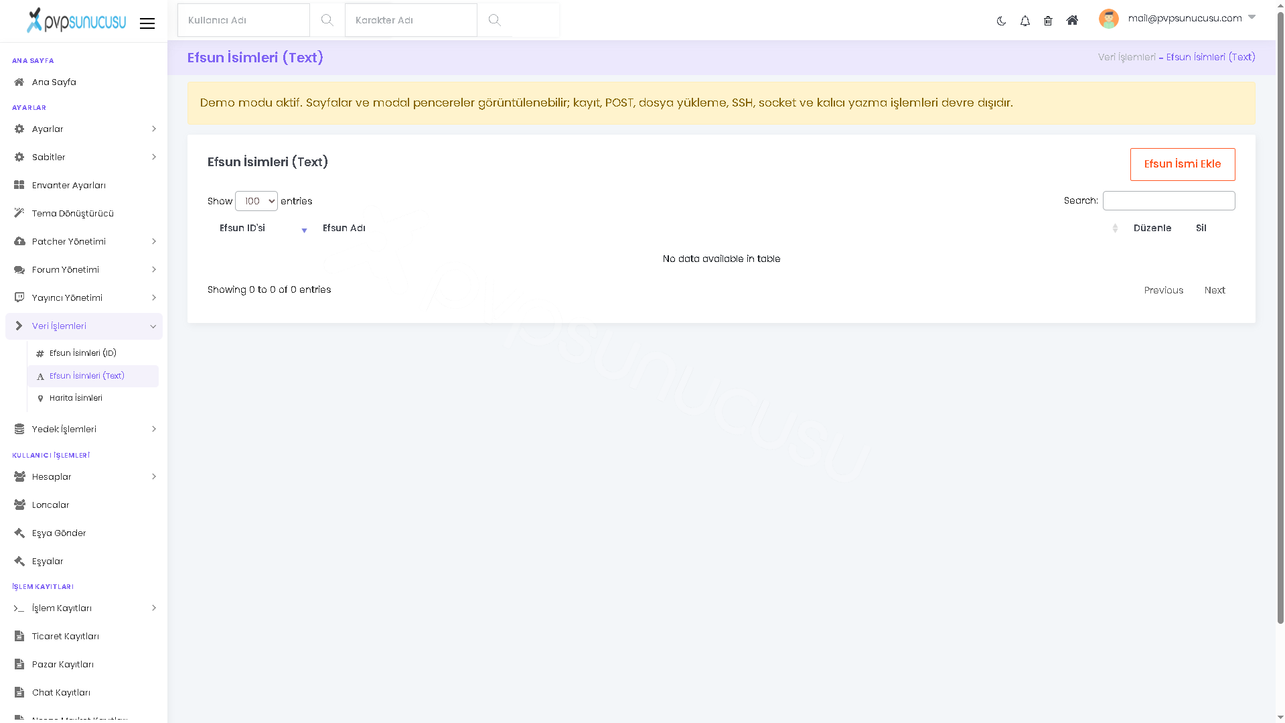Image resolution: width=1285 pixels, height=723 pixels.
Task: Click the Efsun İsmi Ekle button
Action: 1183,164
